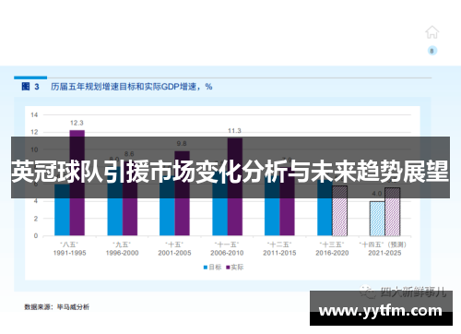
Task: Click the page number 8 badge
Action: pos(432,51)
